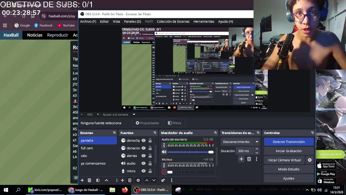
Task: Delete the selected scene with the Escenas trash icon
Action: [x=89, y=180]
